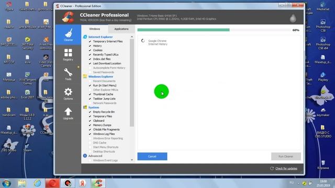Viewport: 335px width, 188px height.
Task: Open OBS Studio desktop shortcut
Action: pos(9,147)
